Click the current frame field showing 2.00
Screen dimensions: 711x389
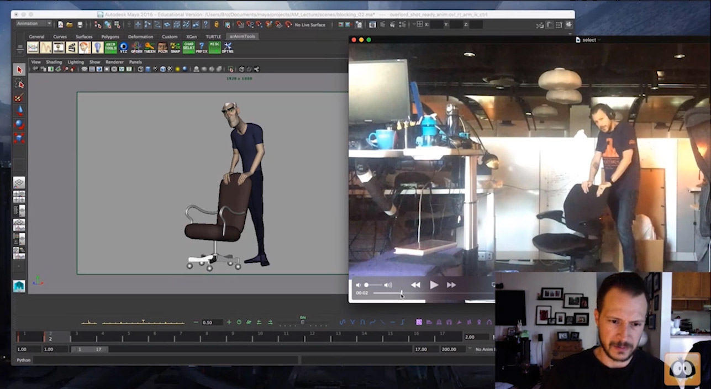(x=476, y=337)
